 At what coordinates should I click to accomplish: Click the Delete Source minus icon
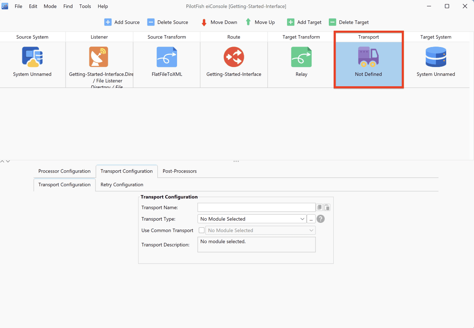(151, 22)
